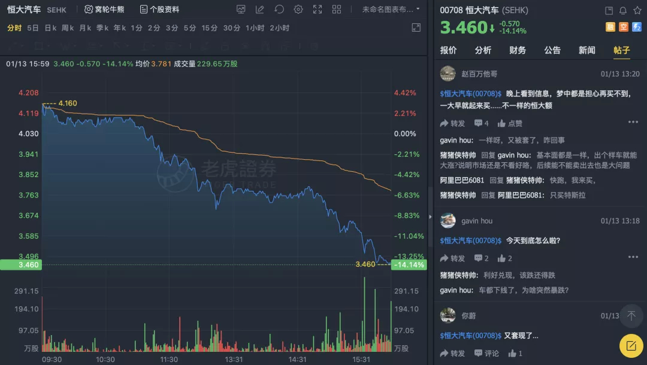Repost (转发) 你蔚's post
The width and height of the screenshot is (647, 365).
pos(452,353)
